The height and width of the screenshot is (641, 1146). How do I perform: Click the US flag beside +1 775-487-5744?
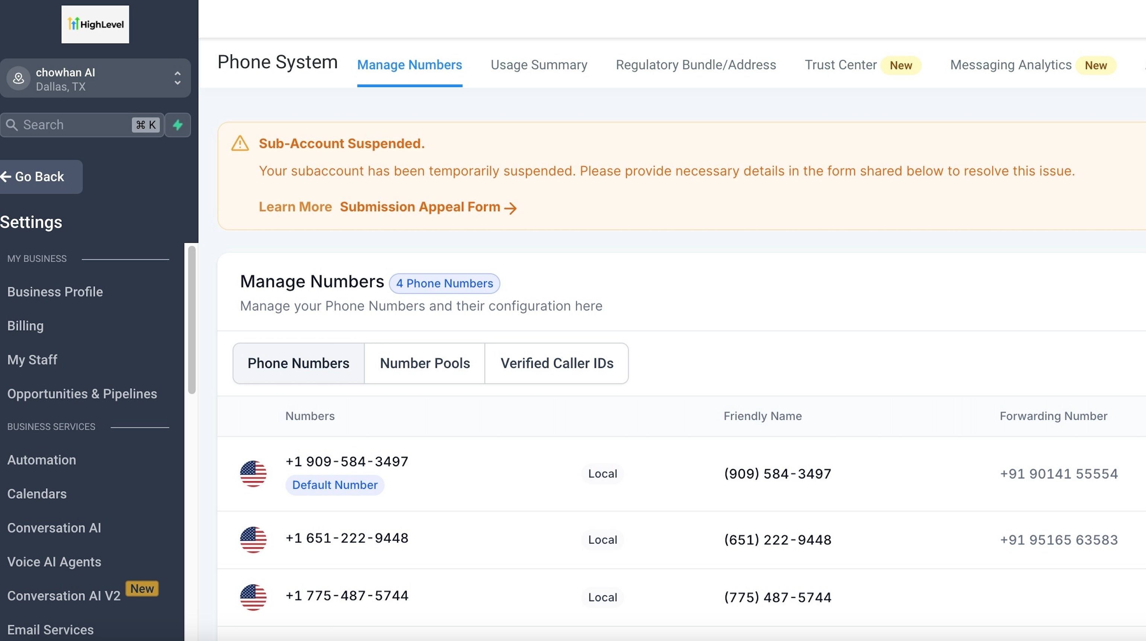click(253, 597)
